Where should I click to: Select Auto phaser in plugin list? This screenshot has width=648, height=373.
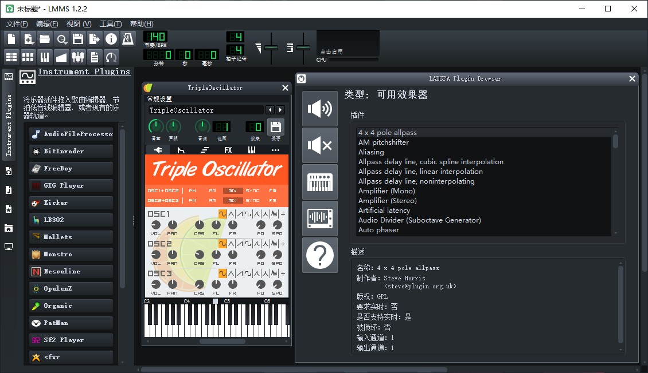click(484, 230)
